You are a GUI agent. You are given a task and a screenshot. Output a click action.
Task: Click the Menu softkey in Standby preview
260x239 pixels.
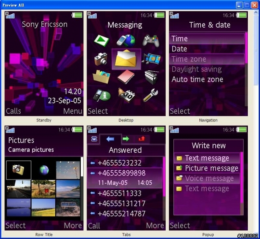pyautogui.click(x=73, y=111)
